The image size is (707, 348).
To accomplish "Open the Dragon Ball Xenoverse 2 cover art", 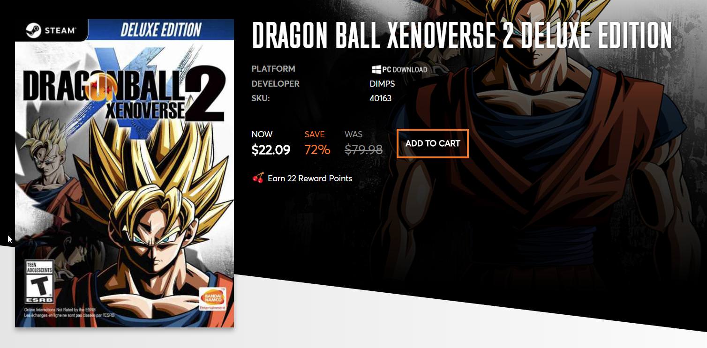I will (124, 173).
